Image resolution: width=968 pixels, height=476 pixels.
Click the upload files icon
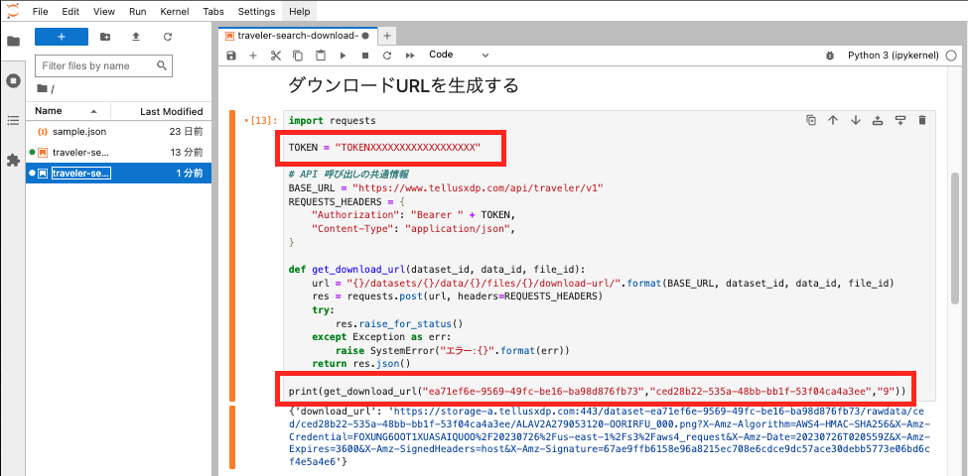136,37
